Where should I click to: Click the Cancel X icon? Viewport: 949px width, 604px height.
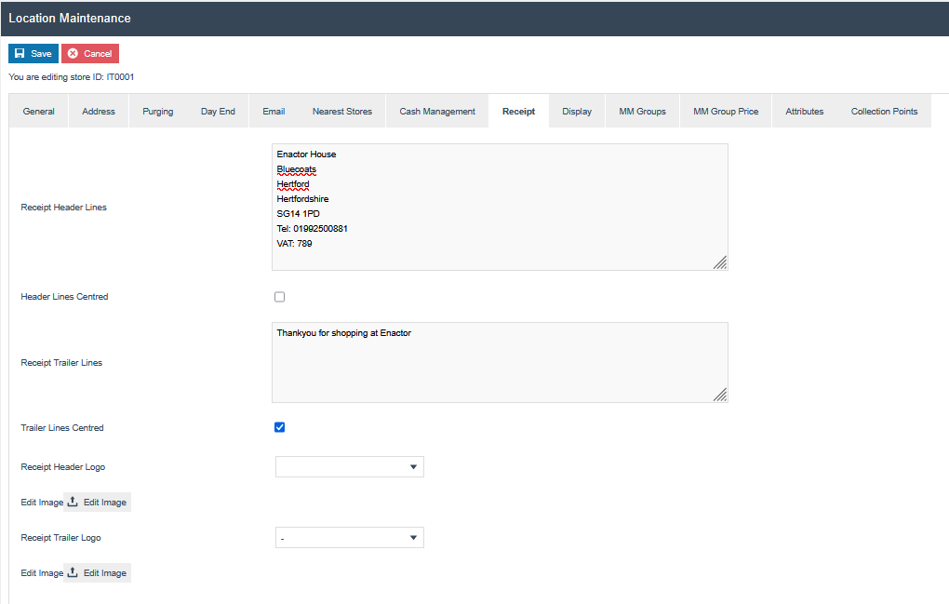pyautogui.click(x=73, y=54)
